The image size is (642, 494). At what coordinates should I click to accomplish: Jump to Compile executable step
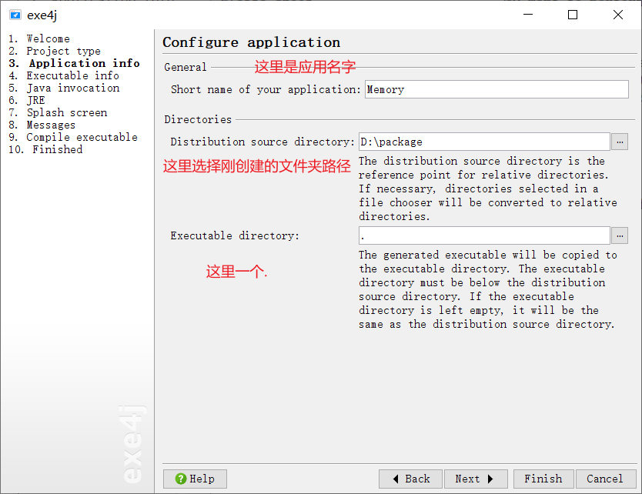coord(82,137)
